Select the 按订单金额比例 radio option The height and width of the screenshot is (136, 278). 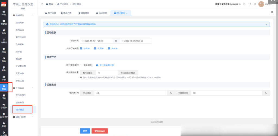[97, 65]
